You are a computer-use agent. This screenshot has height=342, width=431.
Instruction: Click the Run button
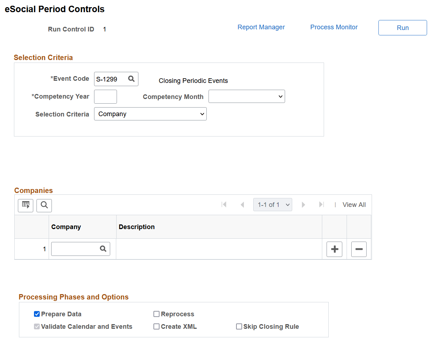tap(402, 28)
